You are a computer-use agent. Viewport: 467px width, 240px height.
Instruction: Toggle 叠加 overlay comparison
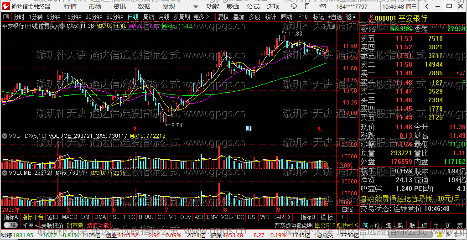point(239,17)
